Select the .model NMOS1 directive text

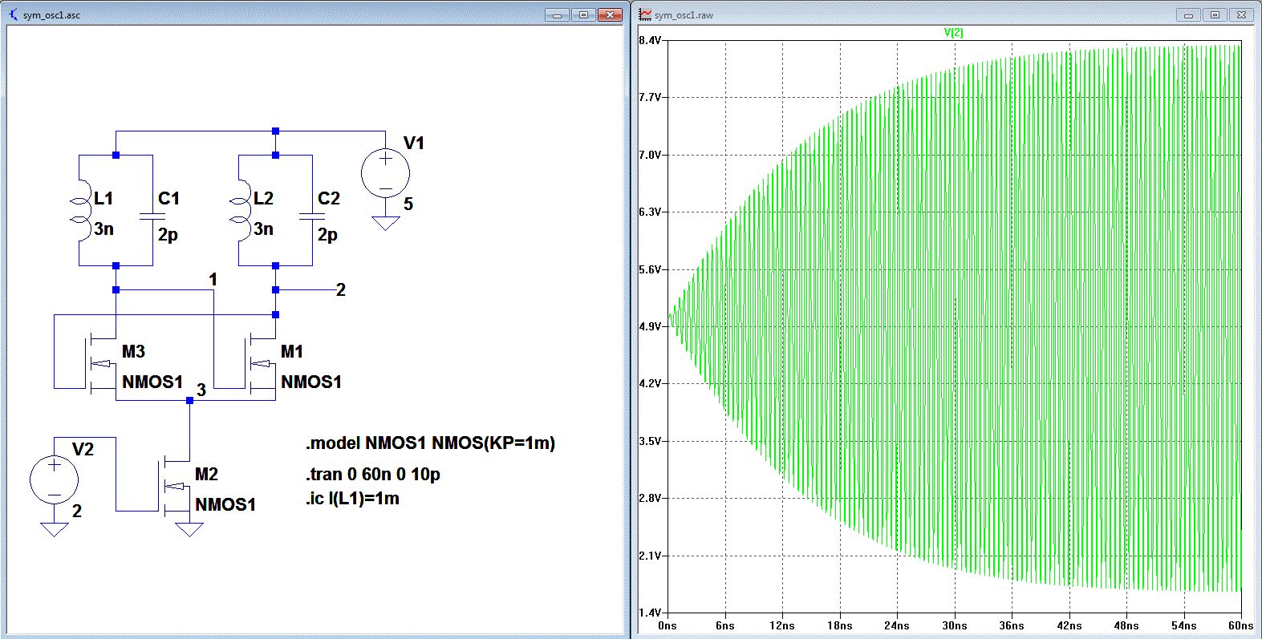pyautogui.click(x=429, y=443)
